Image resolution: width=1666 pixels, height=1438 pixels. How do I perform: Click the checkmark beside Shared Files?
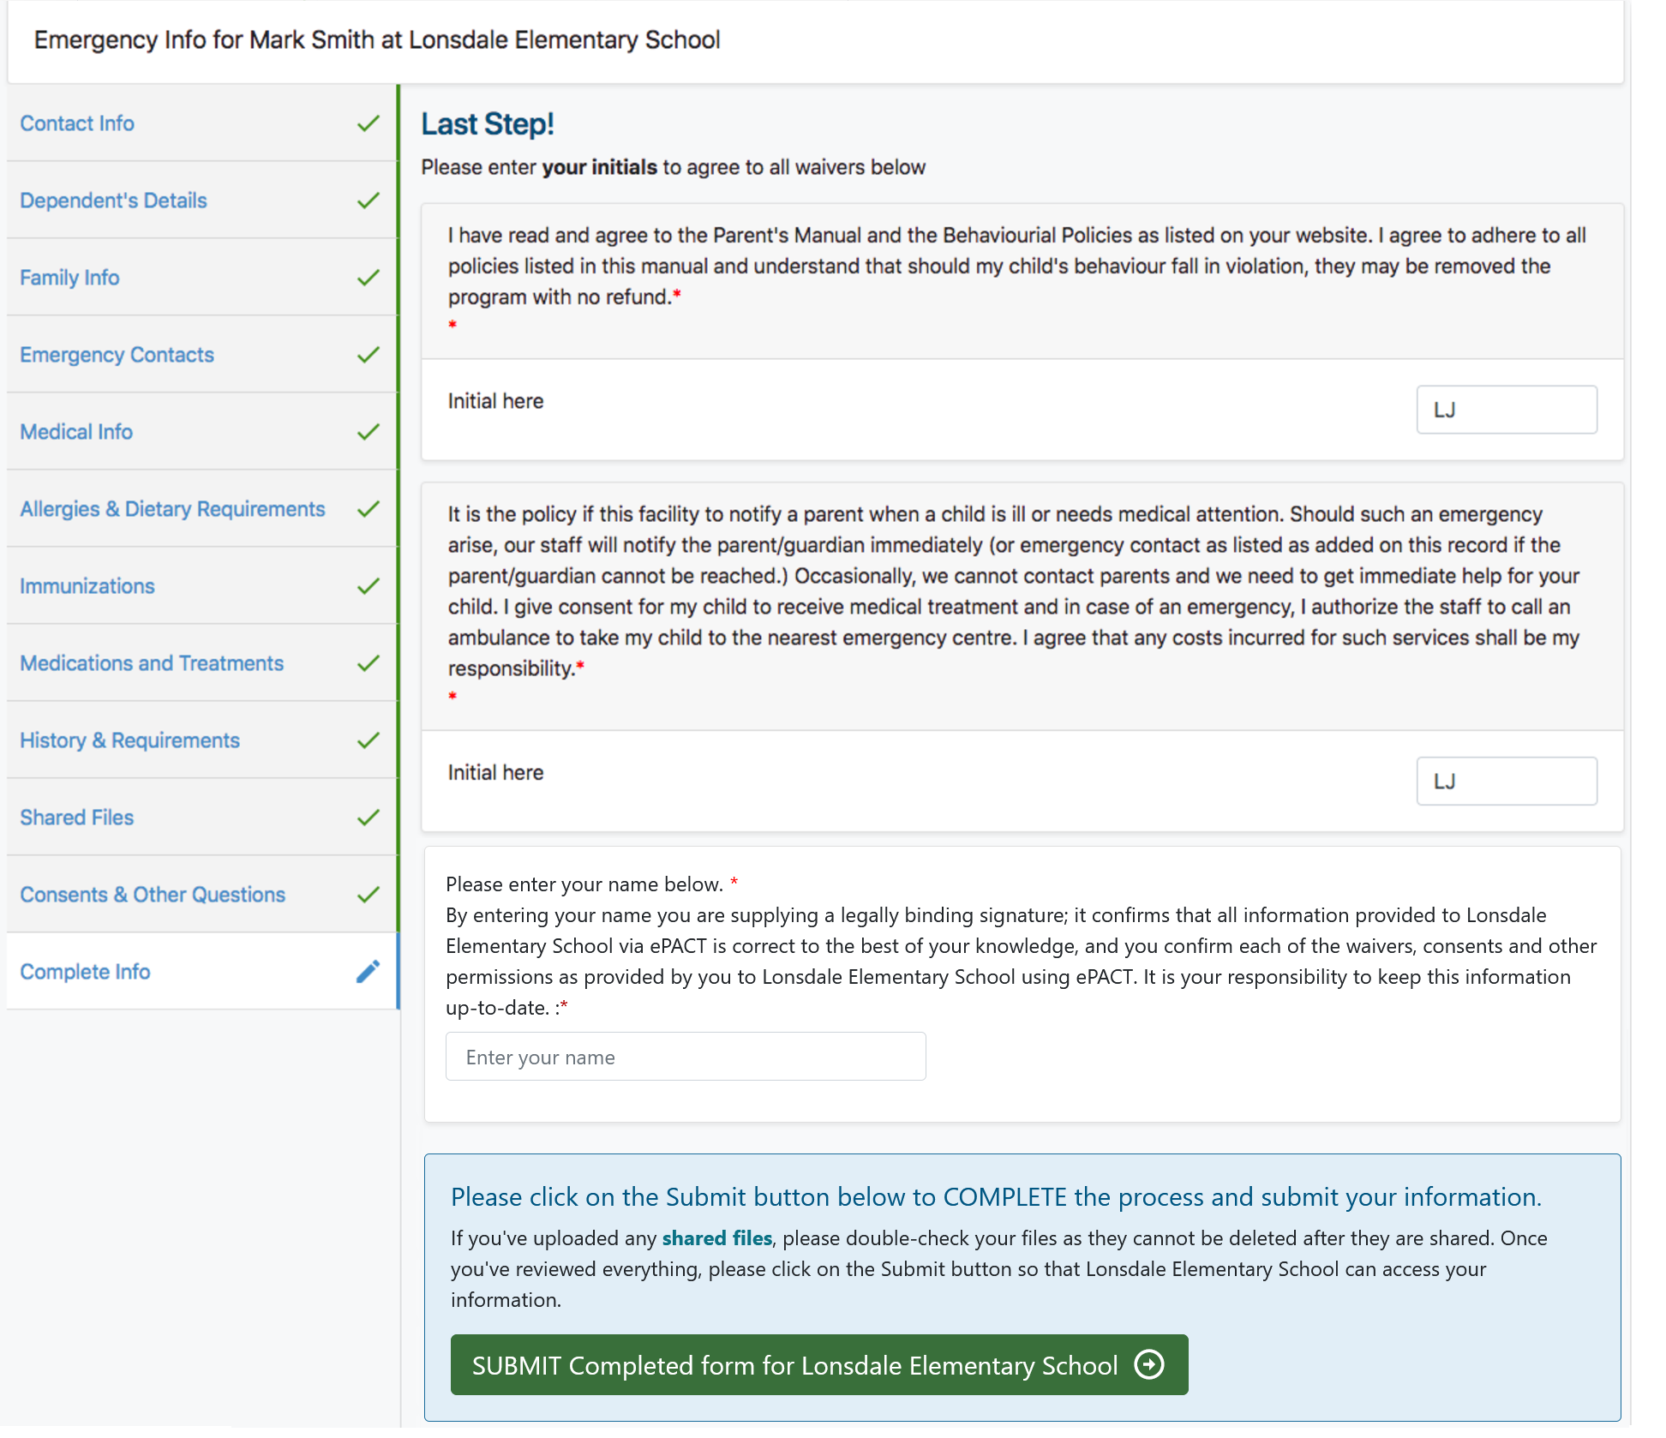368,818
